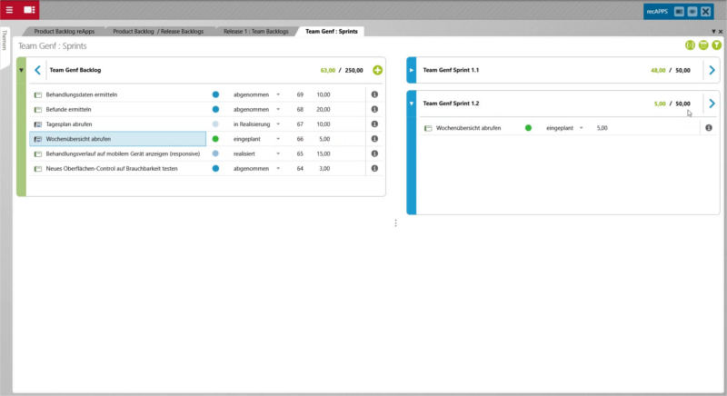Image resolution: width=727 pixels, height=396 pixels.
Task: Open the vertical Themen side tab
Action: 5,45
